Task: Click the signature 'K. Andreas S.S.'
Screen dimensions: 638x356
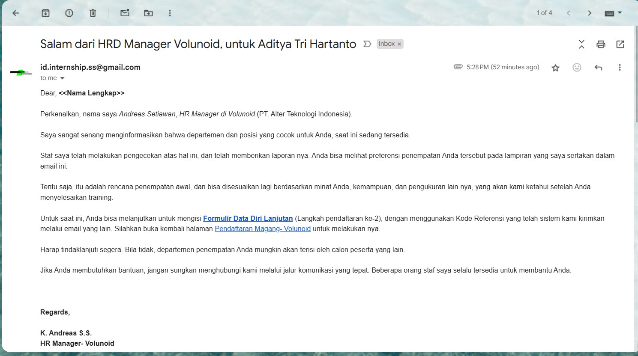Action: click(66, 333)
